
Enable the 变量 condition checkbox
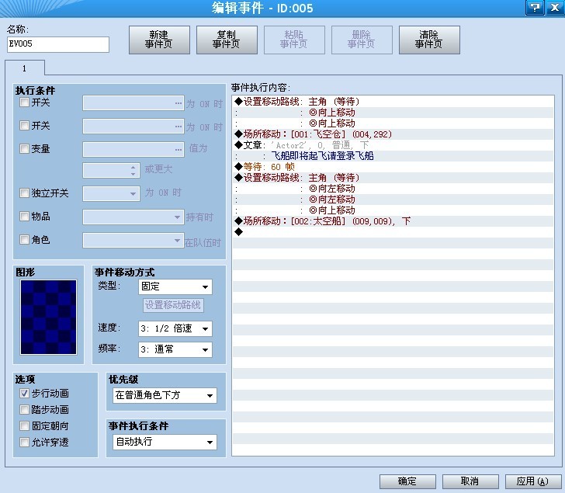pos(24,148)
